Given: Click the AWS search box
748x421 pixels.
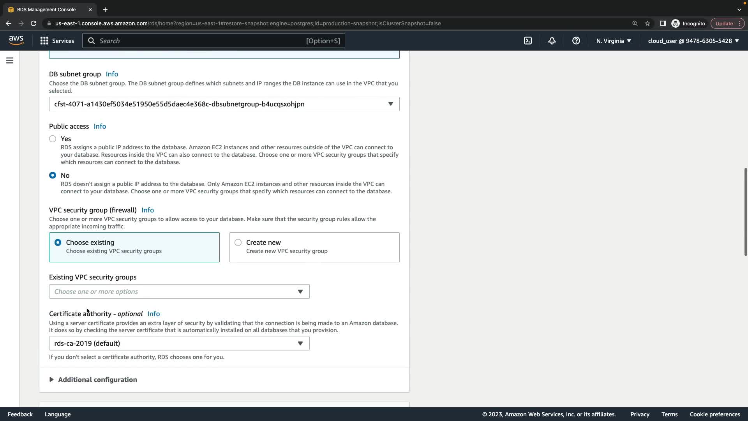Looking at the screenshot, I should pyautogui.click(x=213, y=41).
